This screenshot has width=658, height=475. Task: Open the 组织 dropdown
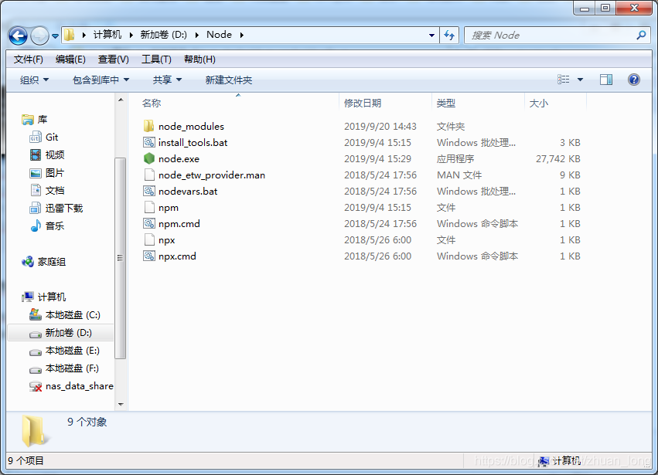click(x=35, y=80)
